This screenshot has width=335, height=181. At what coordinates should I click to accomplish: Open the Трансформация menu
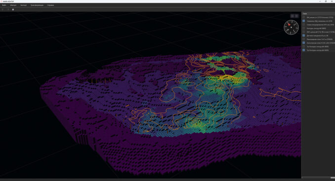pos(37,5)
